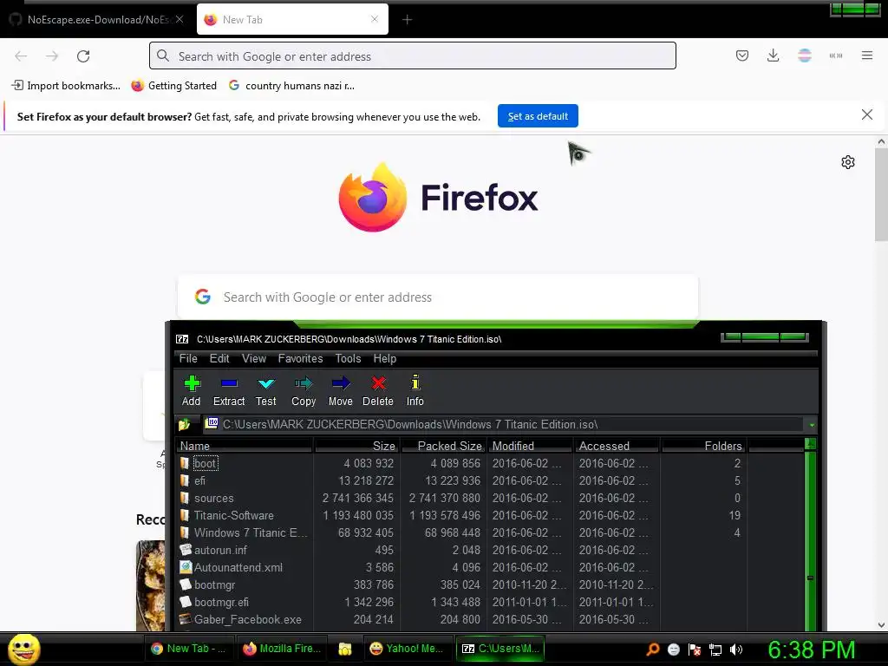Open Getting Started bookmark
The height and width of the screenshot is (666, 888).
tap(173, 86)
